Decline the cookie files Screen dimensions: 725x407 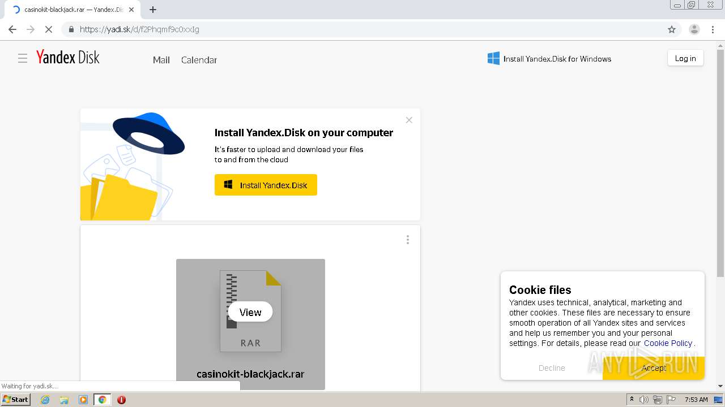pyautogui.click(x=552, y=368)
